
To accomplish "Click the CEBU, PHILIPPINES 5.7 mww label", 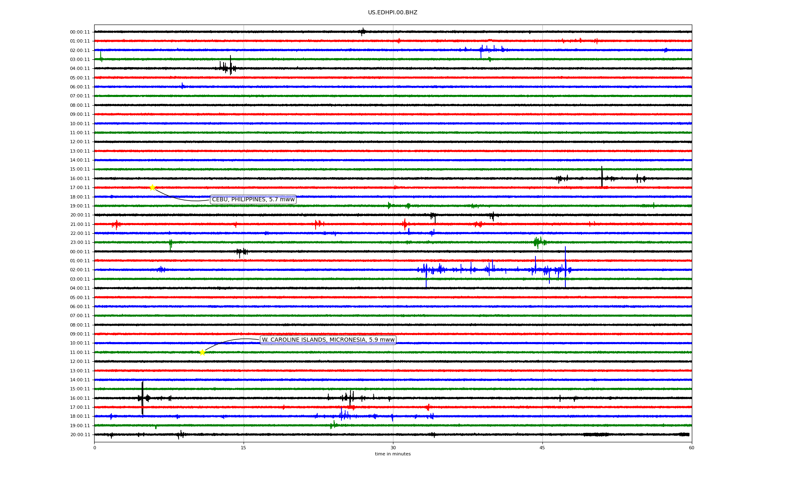I will (x=253, y=199).
